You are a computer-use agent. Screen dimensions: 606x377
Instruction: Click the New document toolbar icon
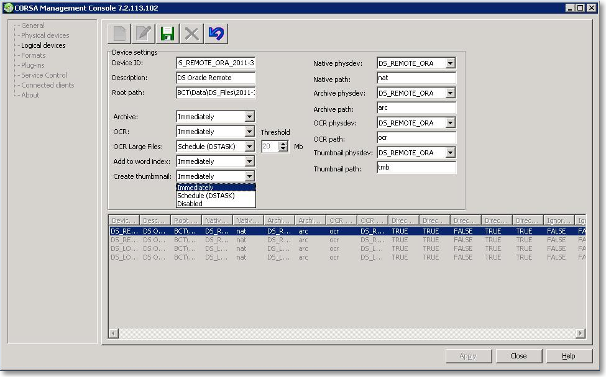119,34
